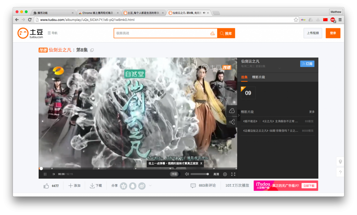Screen dimensions: 357x215
Task: Expand the series info chevron under title
Action: [x=280, y=68]
